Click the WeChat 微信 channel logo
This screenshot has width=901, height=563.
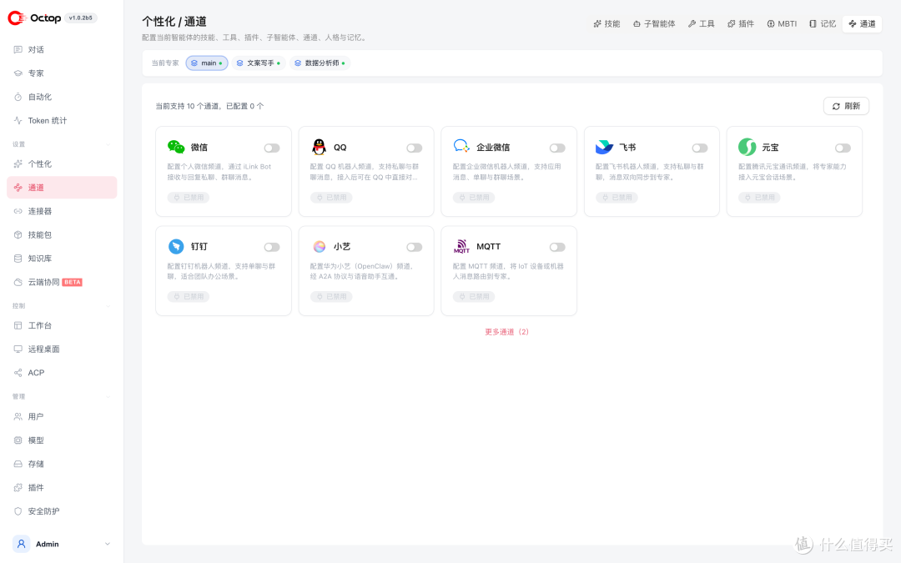(x=176, y=147)
